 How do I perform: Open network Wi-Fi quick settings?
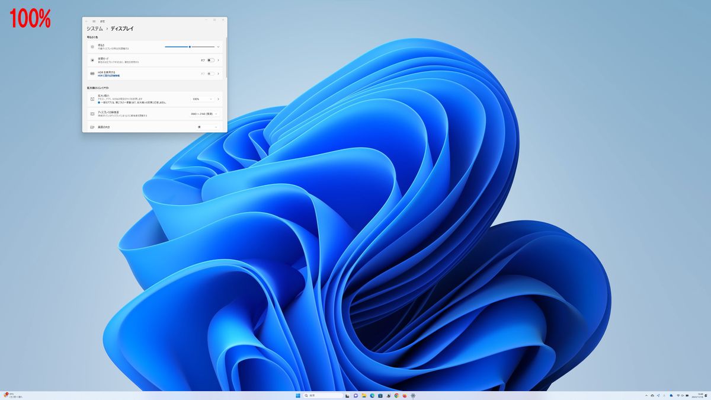pos(679,395)
